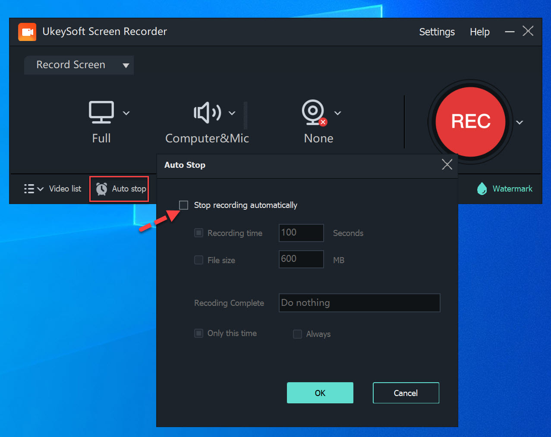Open the Help menu
Screen dimensions: 551x437
[479, 32]
